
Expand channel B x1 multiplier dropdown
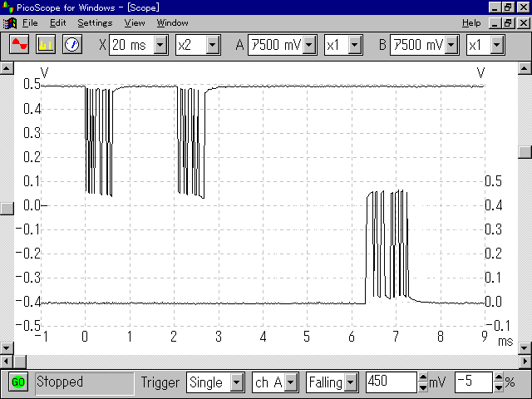click(497, 45)
